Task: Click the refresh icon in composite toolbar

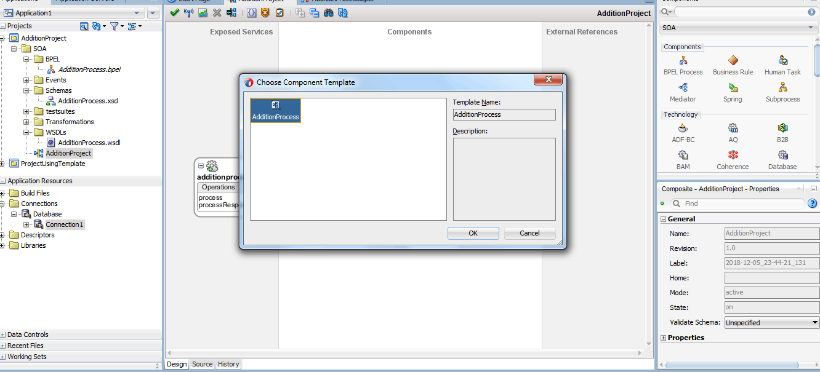Action: pyautogui.click(x=343, y=12)
